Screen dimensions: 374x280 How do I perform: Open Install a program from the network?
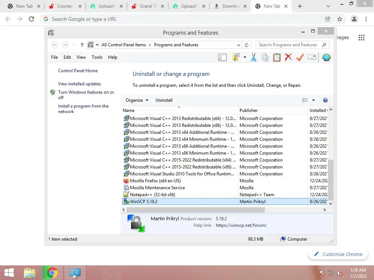click(x=83, y=109)
